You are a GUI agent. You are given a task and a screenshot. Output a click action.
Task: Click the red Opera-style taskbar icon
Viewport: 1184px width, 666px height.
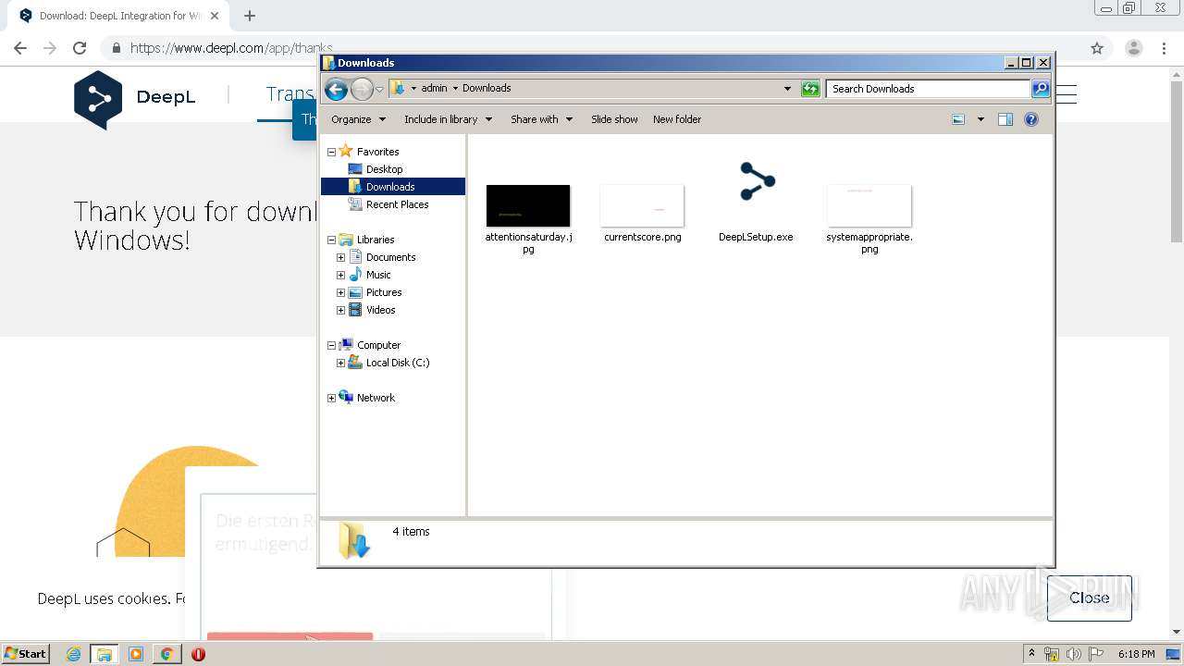pyautogui.click(x=198, y=654)
